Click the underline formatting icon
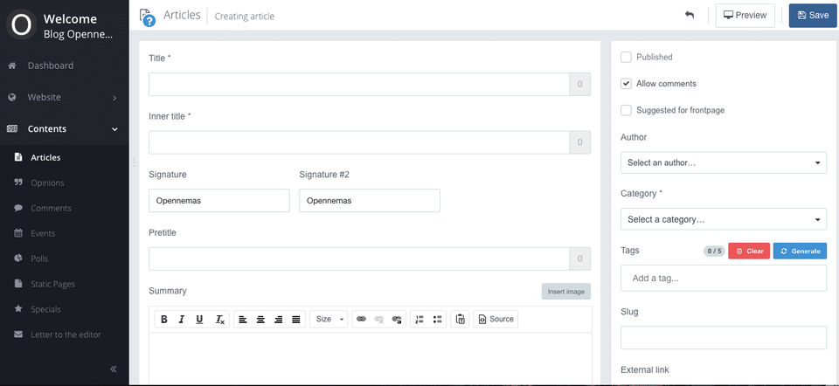 coord(200,320)
